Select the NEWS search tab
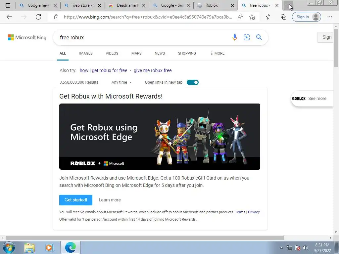This screenshot has width=339, height=254. pyautogui.click(x=160, y=53)
